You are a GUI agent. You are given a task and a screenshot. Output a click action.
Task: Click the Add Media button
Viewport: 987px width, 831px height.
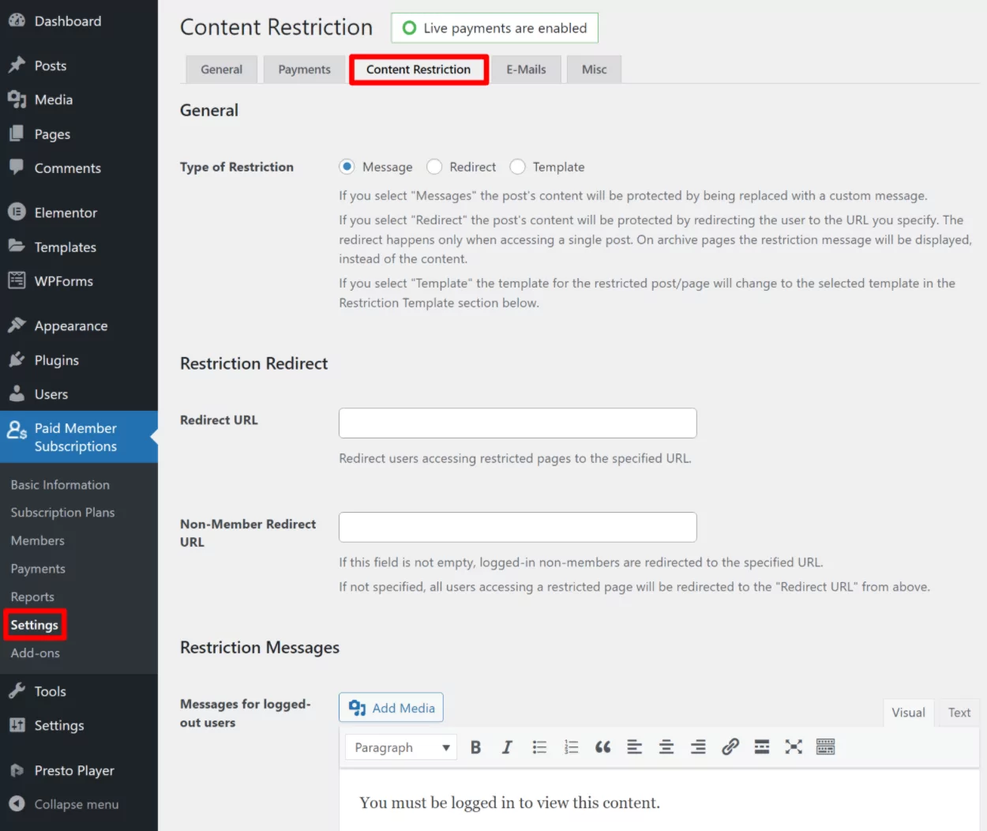click(392, 708)
